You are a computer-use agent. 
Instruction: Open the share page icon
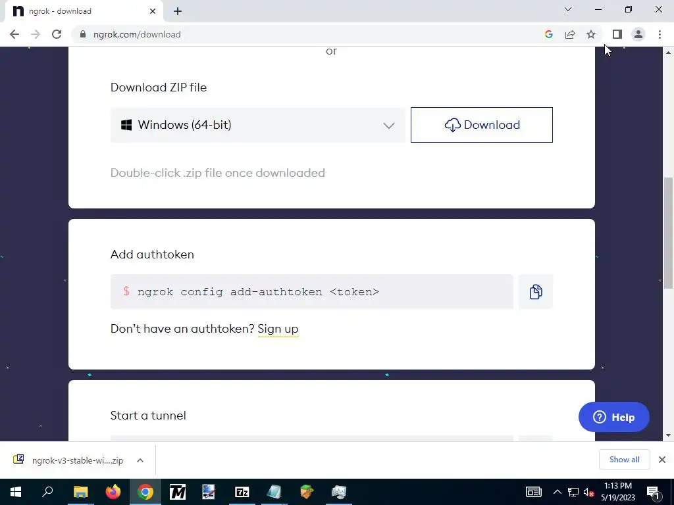(x=570, y=34)
